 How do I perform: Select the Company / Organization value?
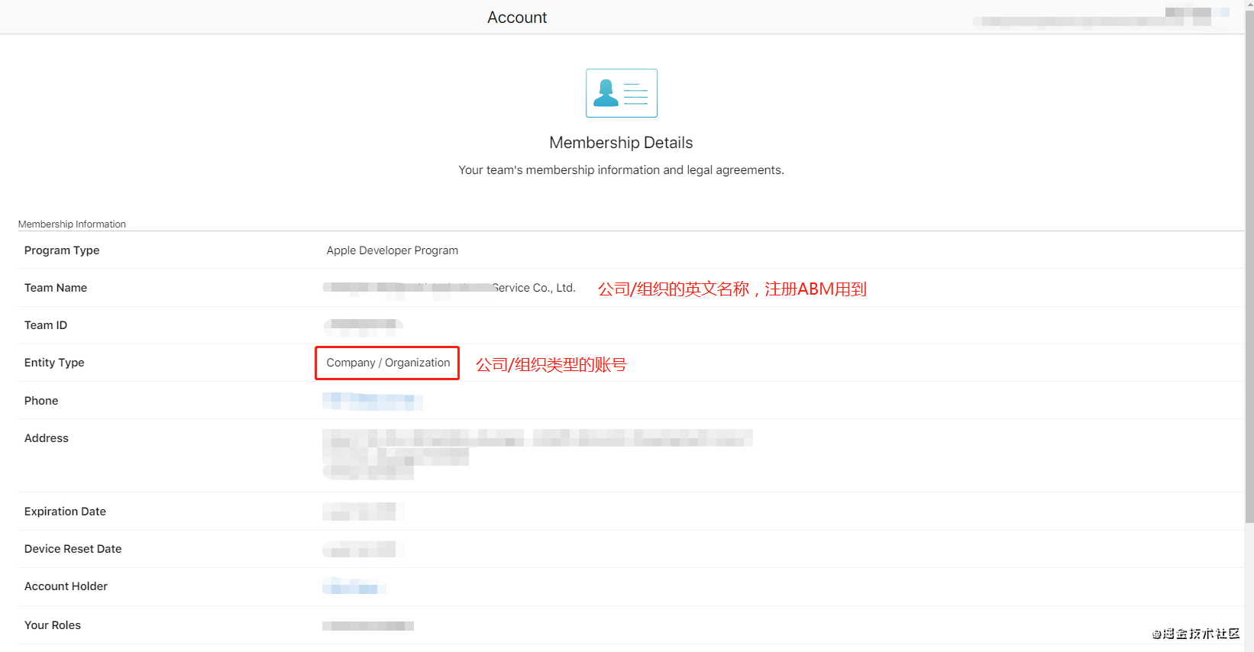(x=388, y=363)
